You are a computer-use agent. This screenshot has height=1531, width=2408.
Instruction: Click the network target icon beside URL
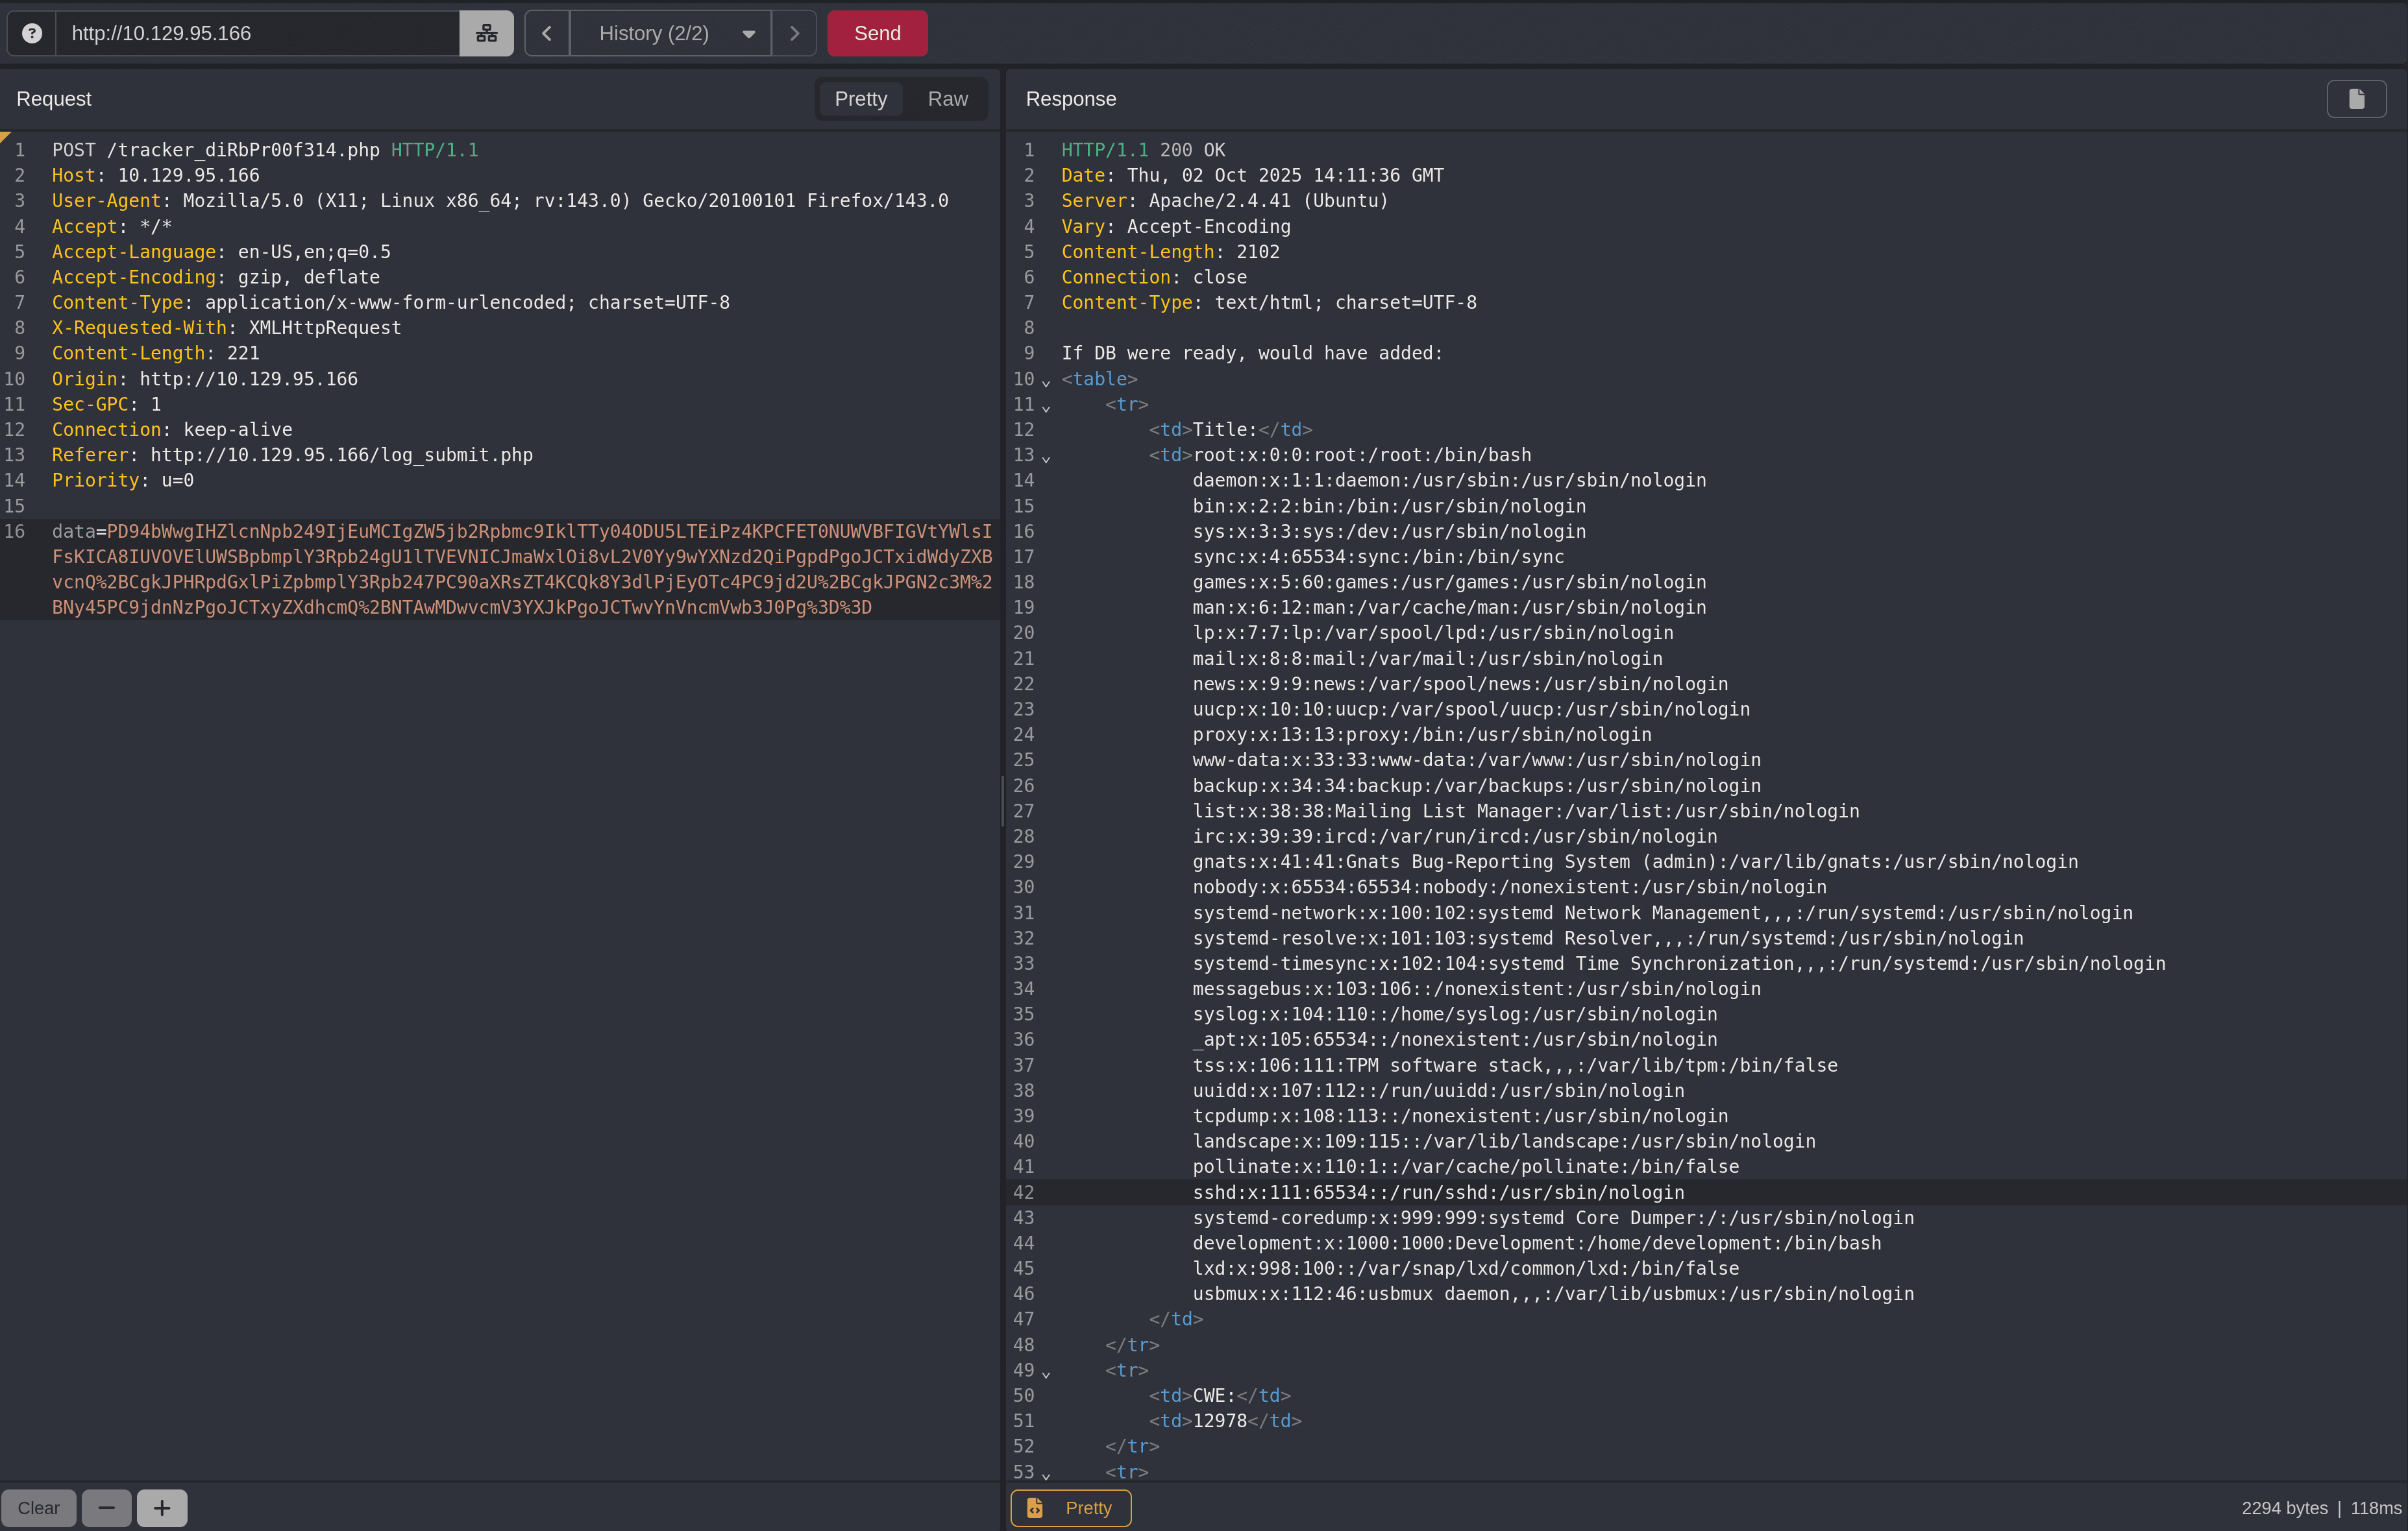pos(486,33)
